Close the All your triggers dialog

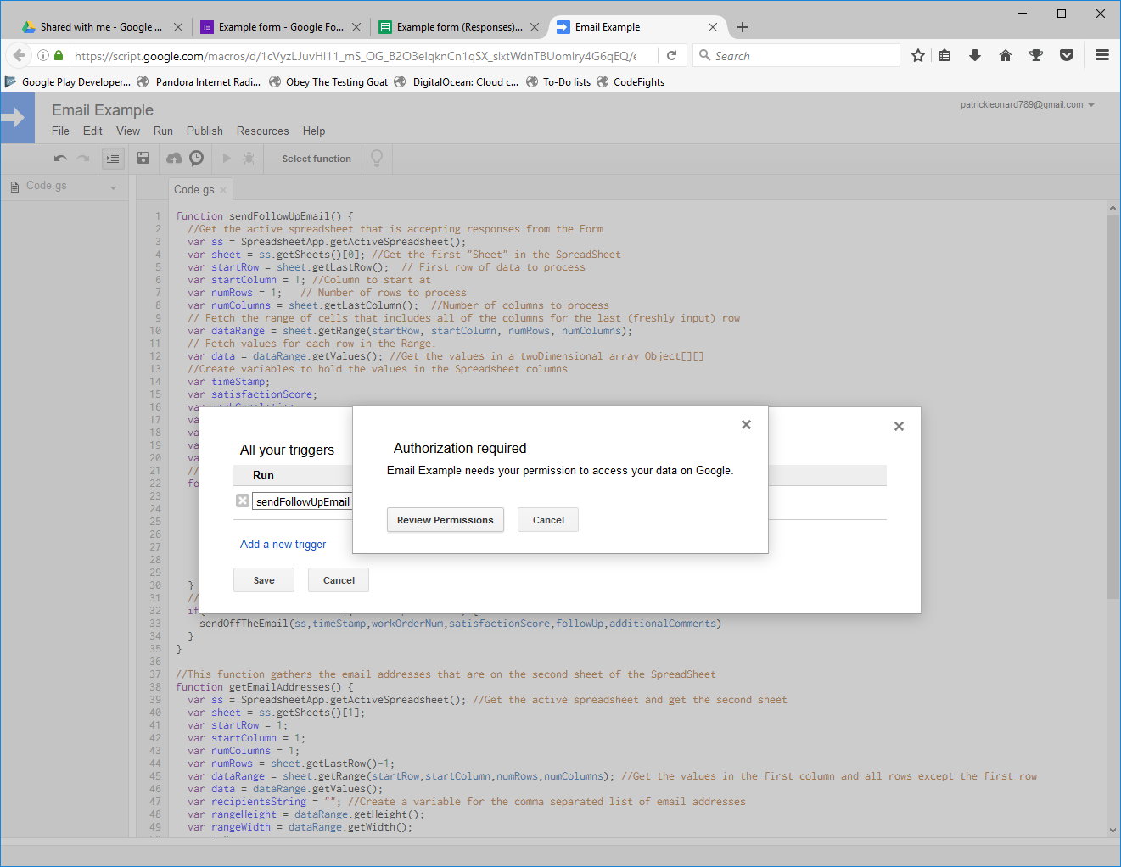(x=899, y=426)
